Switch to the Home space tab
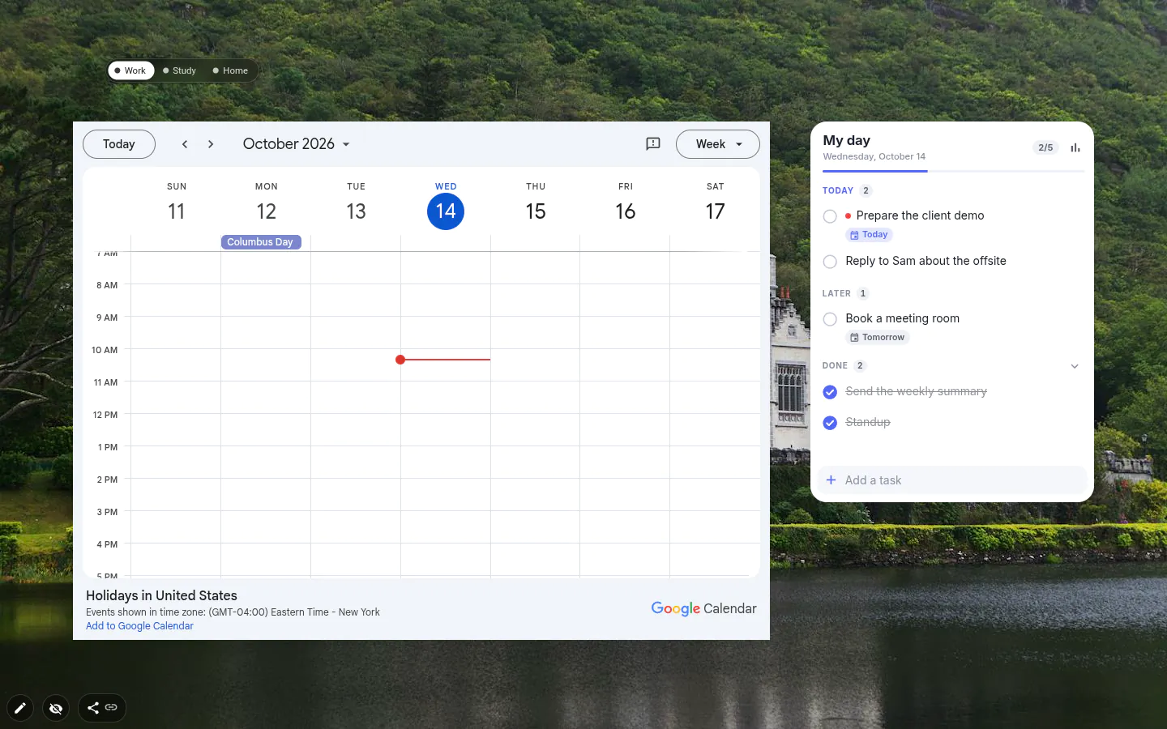Image resolution: width=1167 pixels, height=729 pixels. click(x=230, y=70)
